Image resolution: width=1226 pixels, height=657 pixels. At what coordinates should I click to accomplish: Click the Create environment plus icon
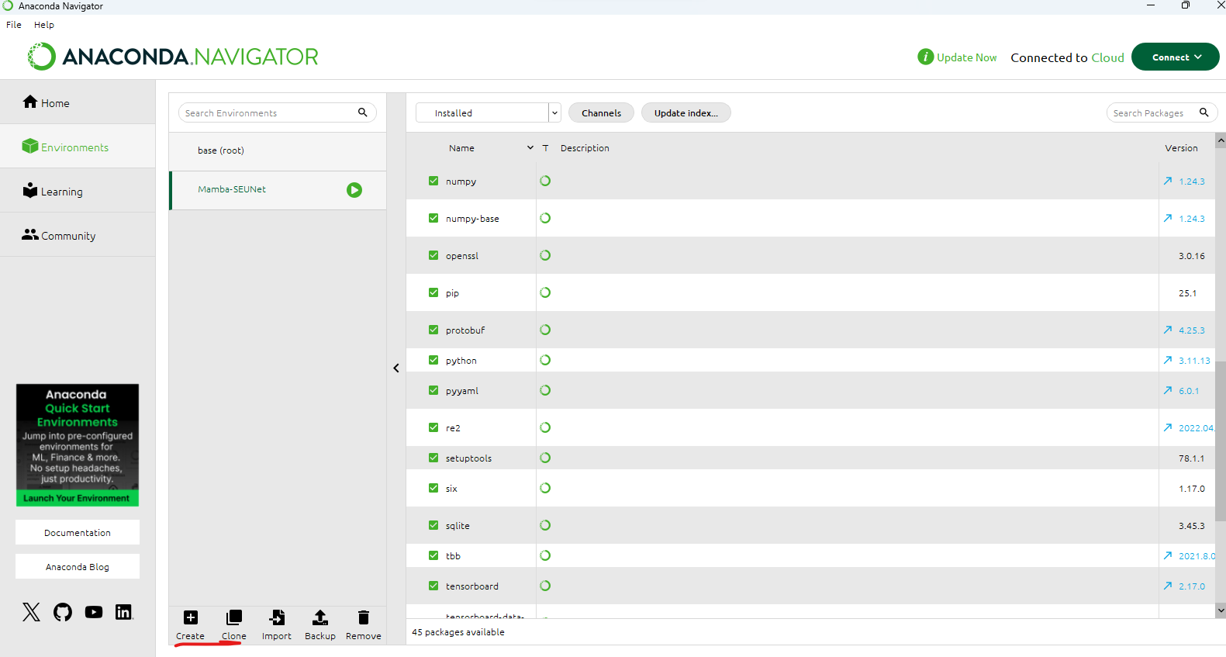[x=191, y=617]
